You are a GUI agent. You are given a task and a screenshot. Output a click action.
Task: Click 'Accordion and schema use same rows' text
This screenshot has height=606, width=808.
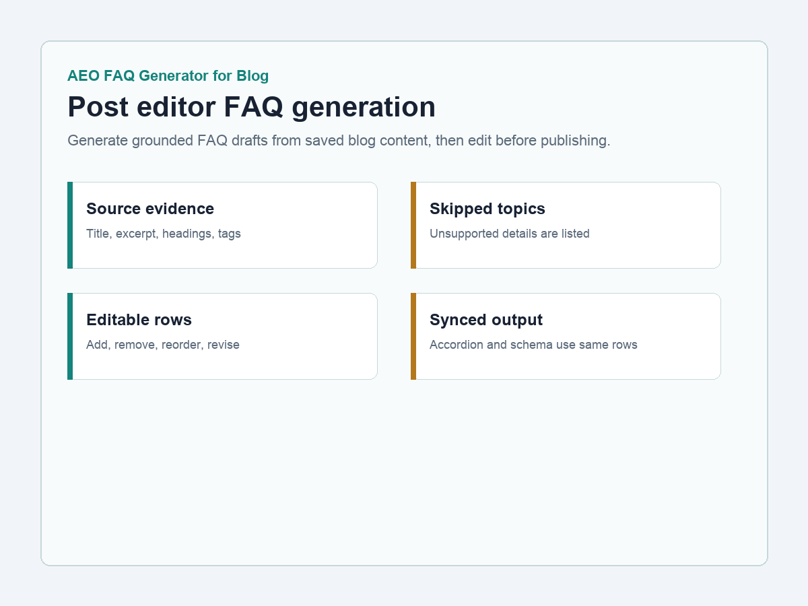click(x=533, y=345)
